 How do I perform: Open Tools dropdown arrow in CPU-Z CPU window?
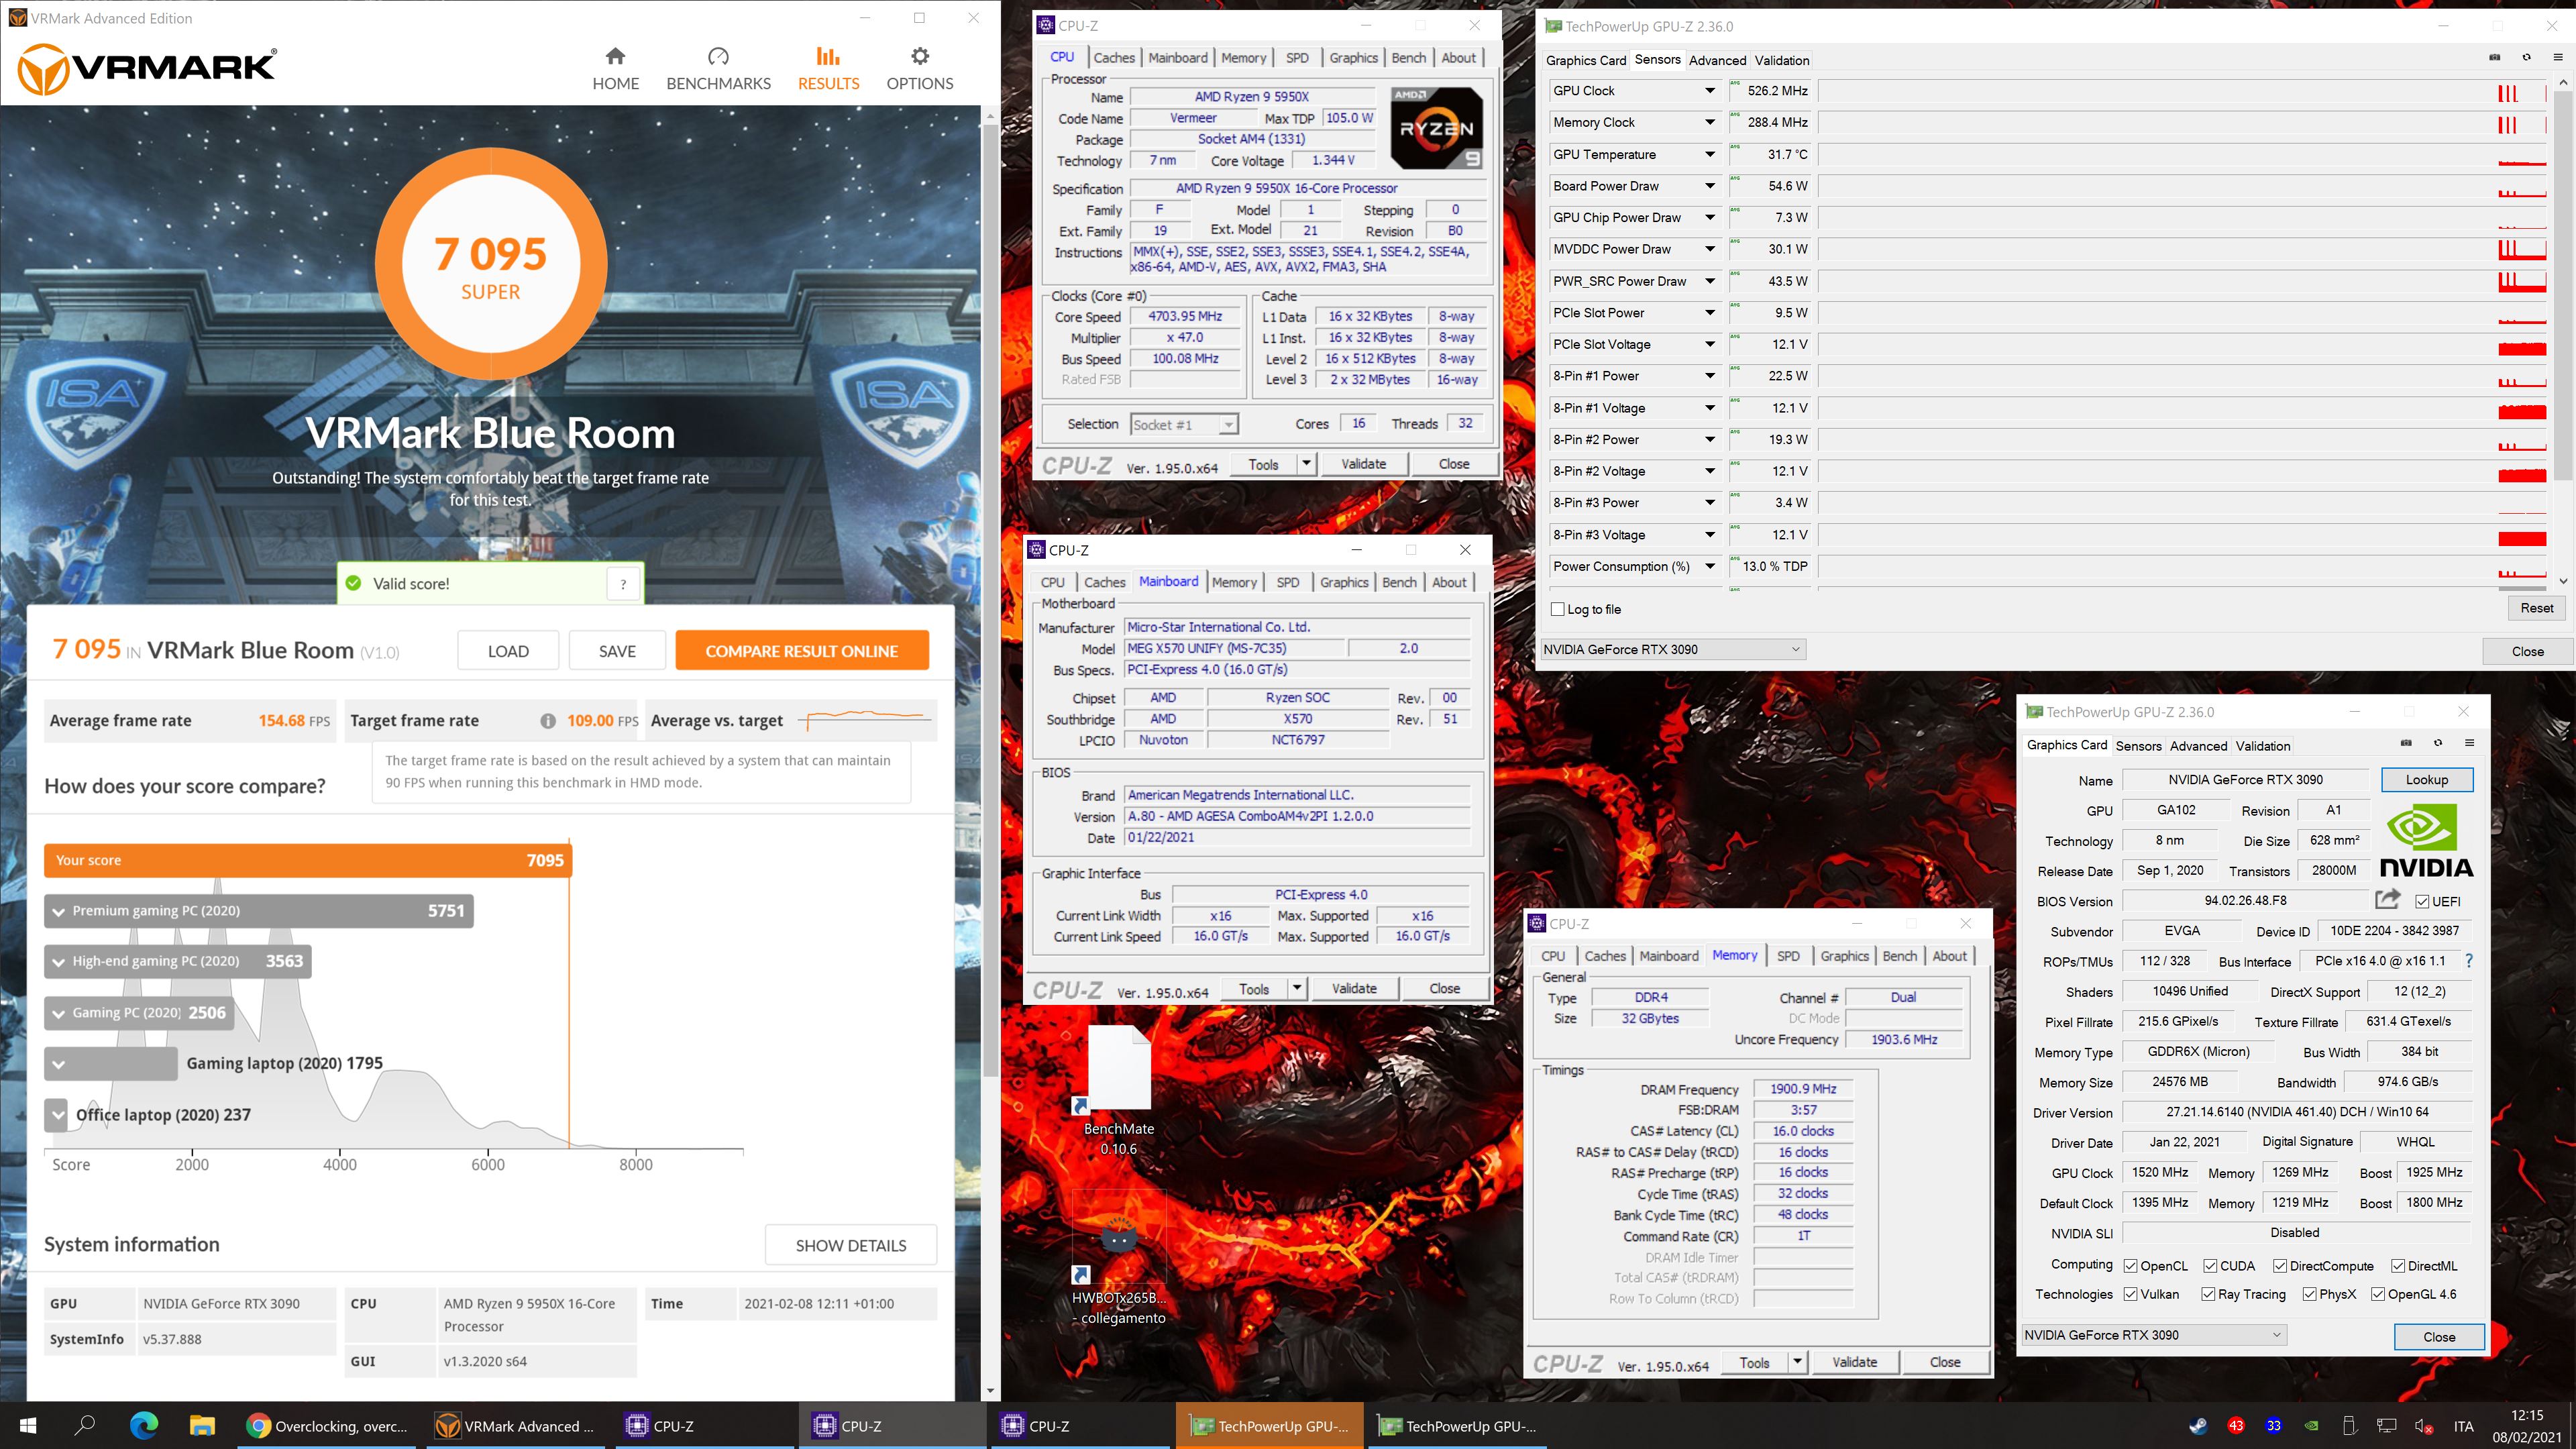(x=1306, y=464)
